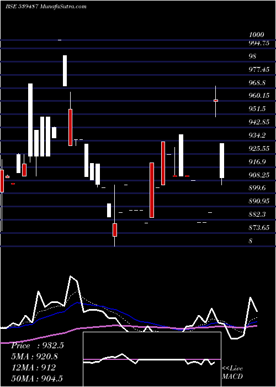Click the 951.5 price level label
The height and width of the screenshot is (387, 276).
pos(257,109)
